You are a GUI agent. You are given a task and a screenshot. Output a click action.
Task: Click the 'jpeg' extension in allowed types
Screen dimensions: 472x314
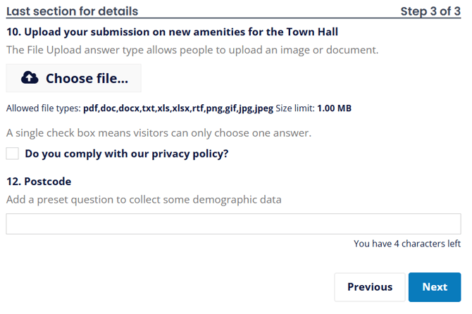(x=263, y=108)
